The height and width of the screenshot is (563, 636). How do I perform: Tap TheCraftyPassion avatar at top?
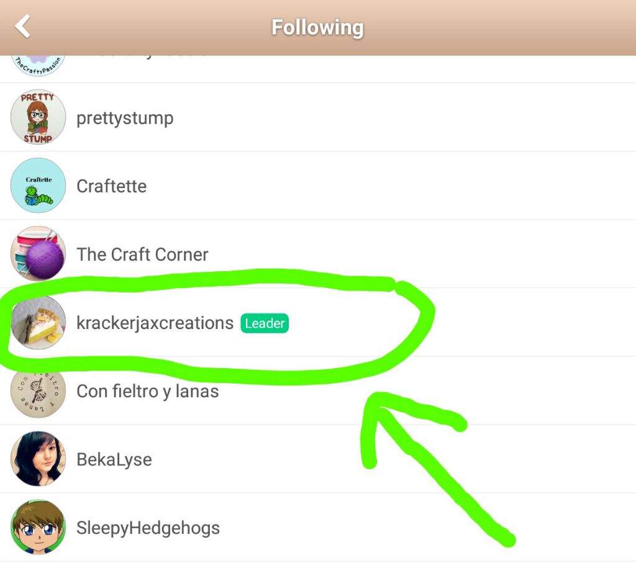coord(38,66)
